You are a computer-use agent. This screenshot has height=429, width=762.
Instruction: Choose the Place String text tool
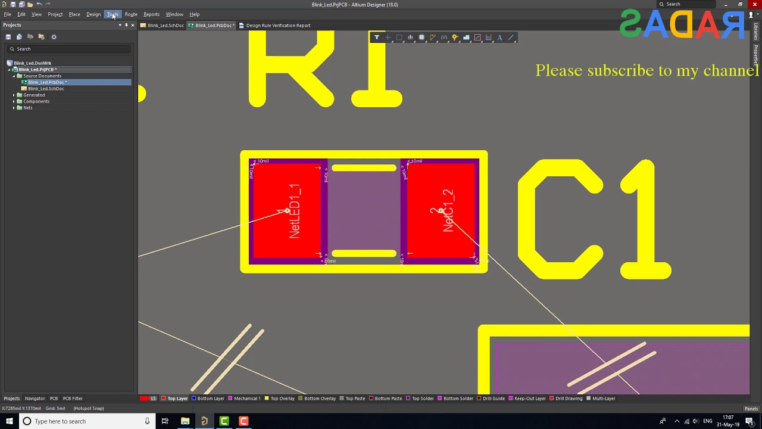coord(499,38)
